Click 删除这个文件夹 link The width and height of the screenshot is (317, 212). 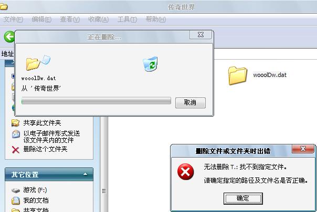(45, 149)
